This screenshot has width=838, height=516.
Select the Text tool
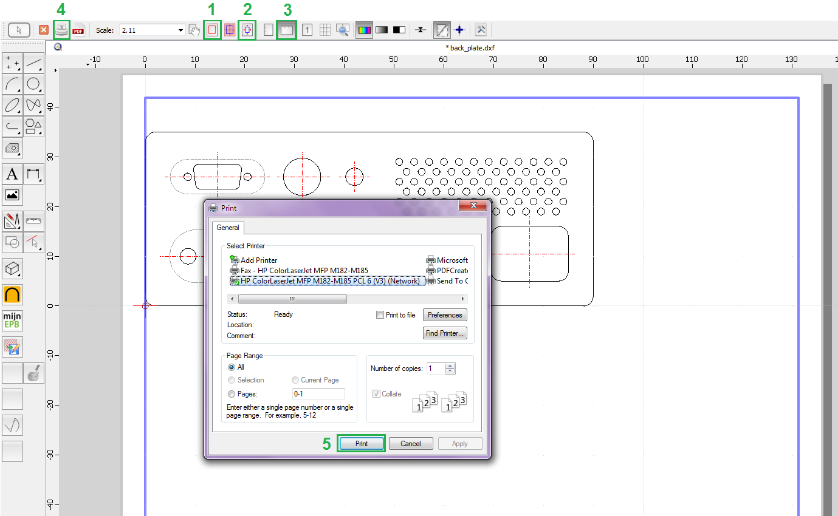(12, 175)
